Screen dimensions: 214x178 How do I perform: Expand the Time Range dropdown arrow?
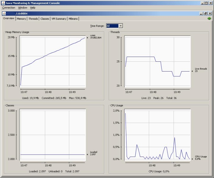(x=121, y=26)
